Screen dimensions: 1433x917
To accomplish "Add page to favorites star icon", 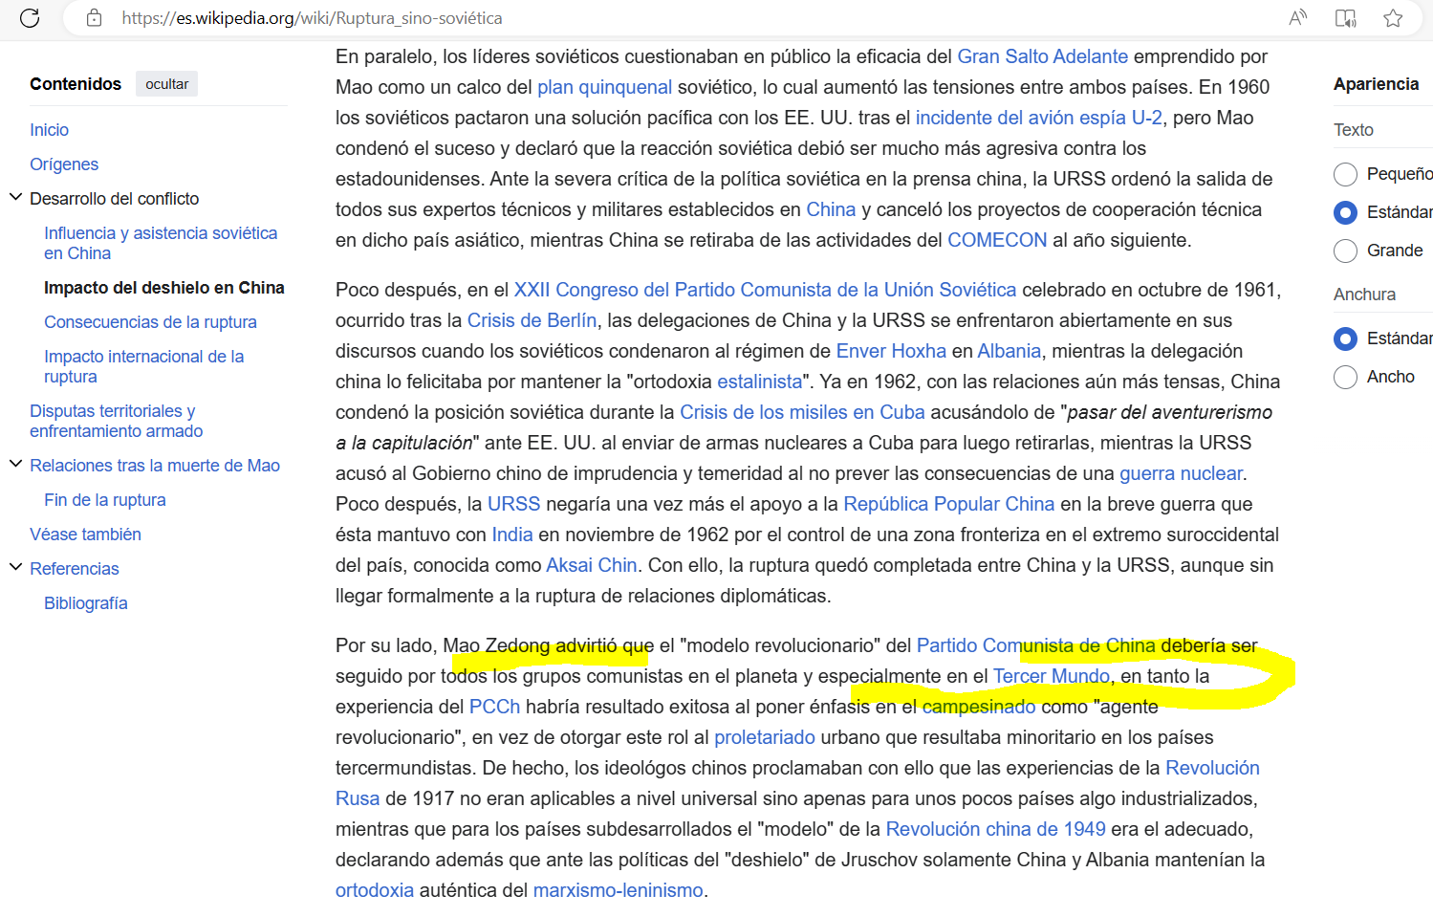I will pos(1393,18).
